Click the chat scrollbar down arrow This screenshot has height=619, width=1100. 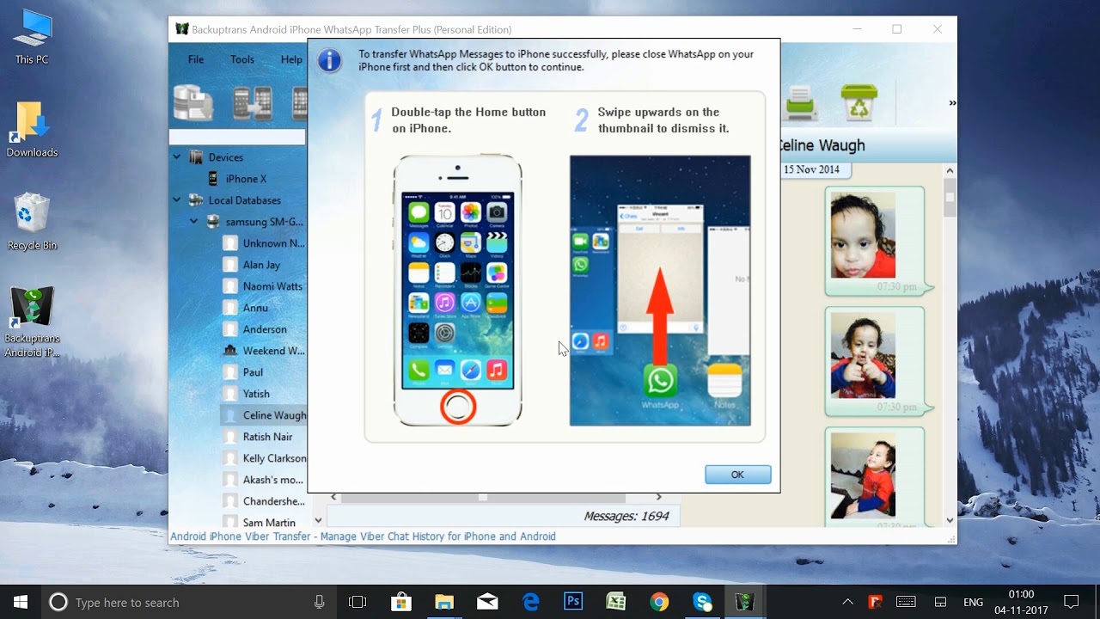pyautogui.click(x=950, y=519)
